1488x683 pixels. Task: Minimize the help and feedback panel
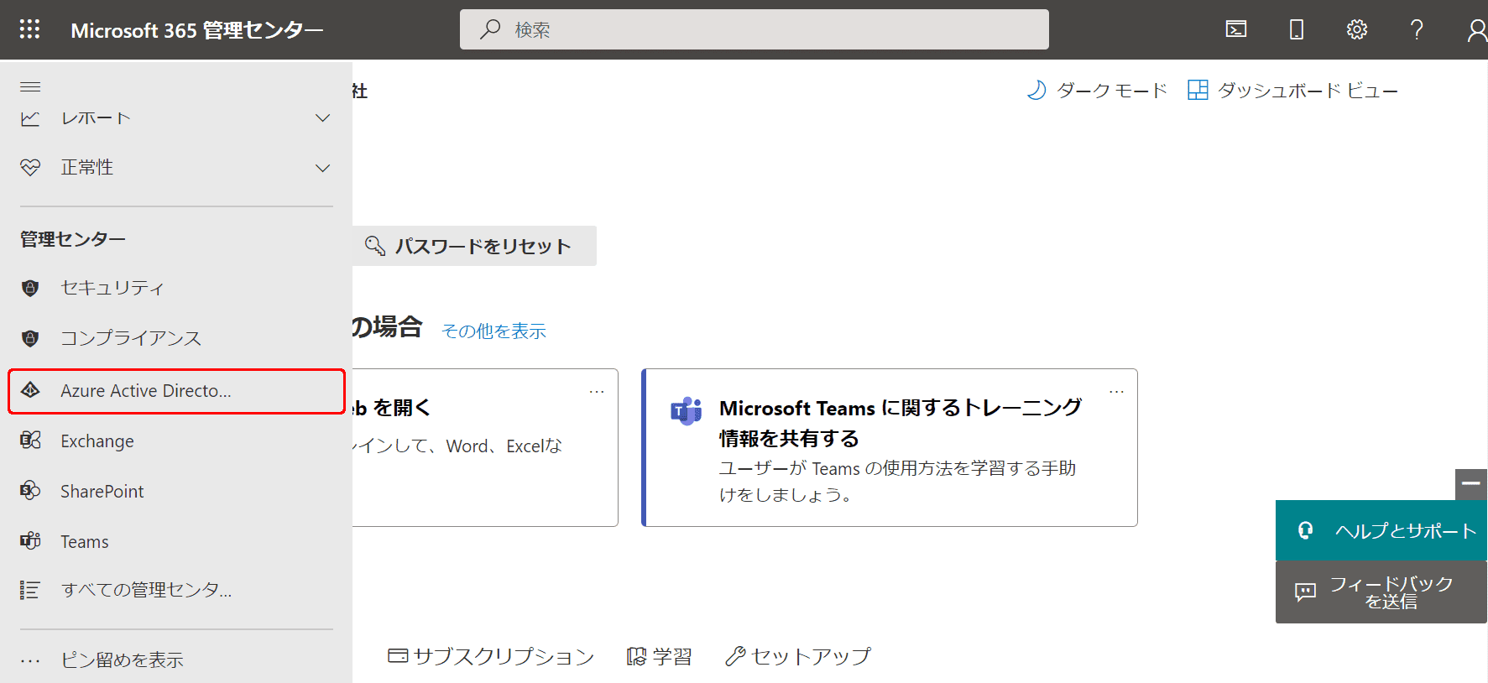[x=1470, y=483]
